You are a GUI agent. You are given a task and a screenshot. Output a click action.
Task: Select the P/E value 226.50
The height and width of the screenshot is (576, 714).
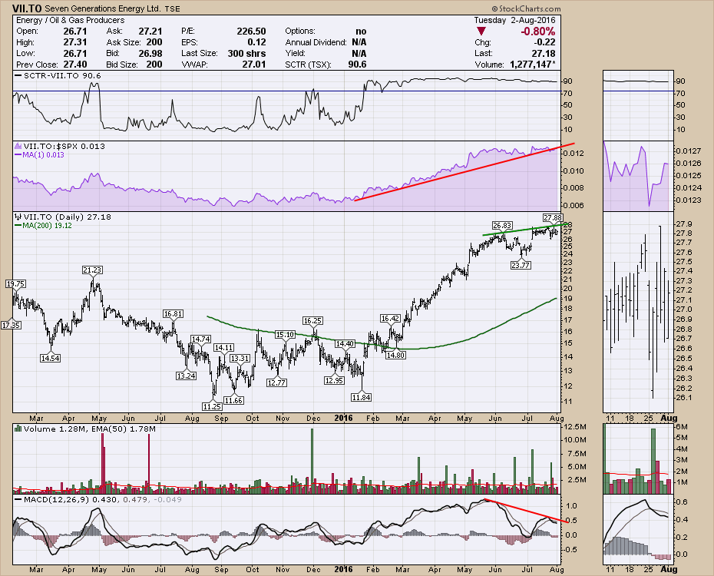click(251, 31)
